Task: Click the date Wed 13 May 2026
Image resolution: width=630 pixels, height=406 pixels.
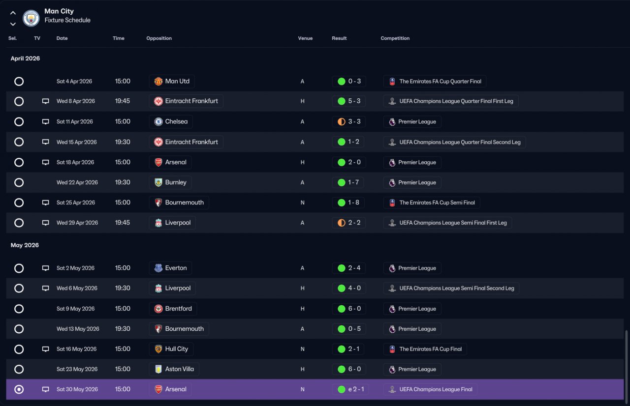Action: pyautogui.click(x=78, y=329)
